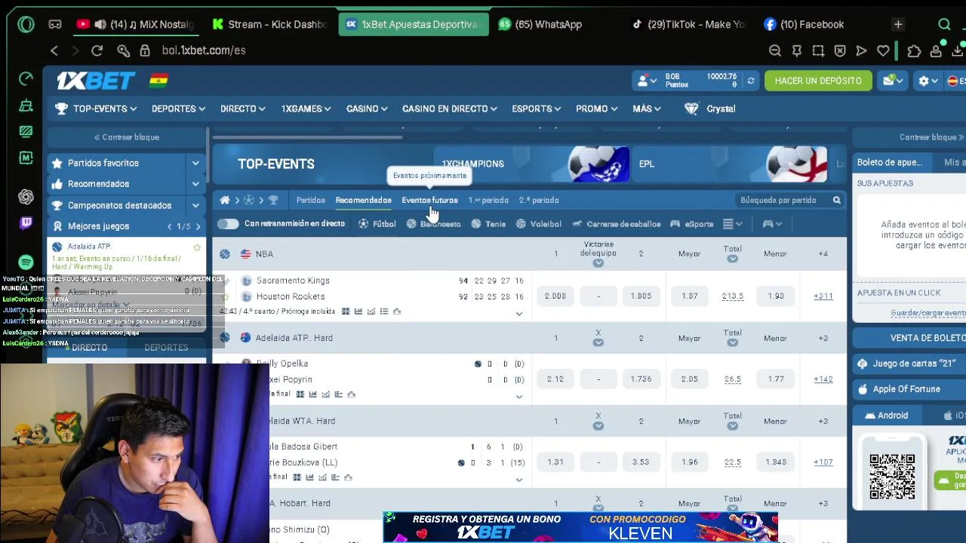This screenshot has width=966, height=543.
Task: Filter by Carreras de caballos
Action: [616, 224]
